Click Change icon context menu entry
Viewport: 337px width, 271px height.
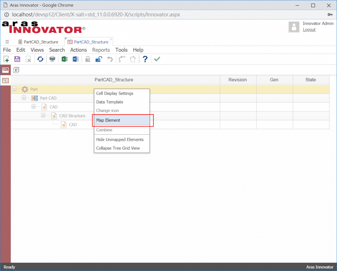pyautogui.click(x=122, y=111)
